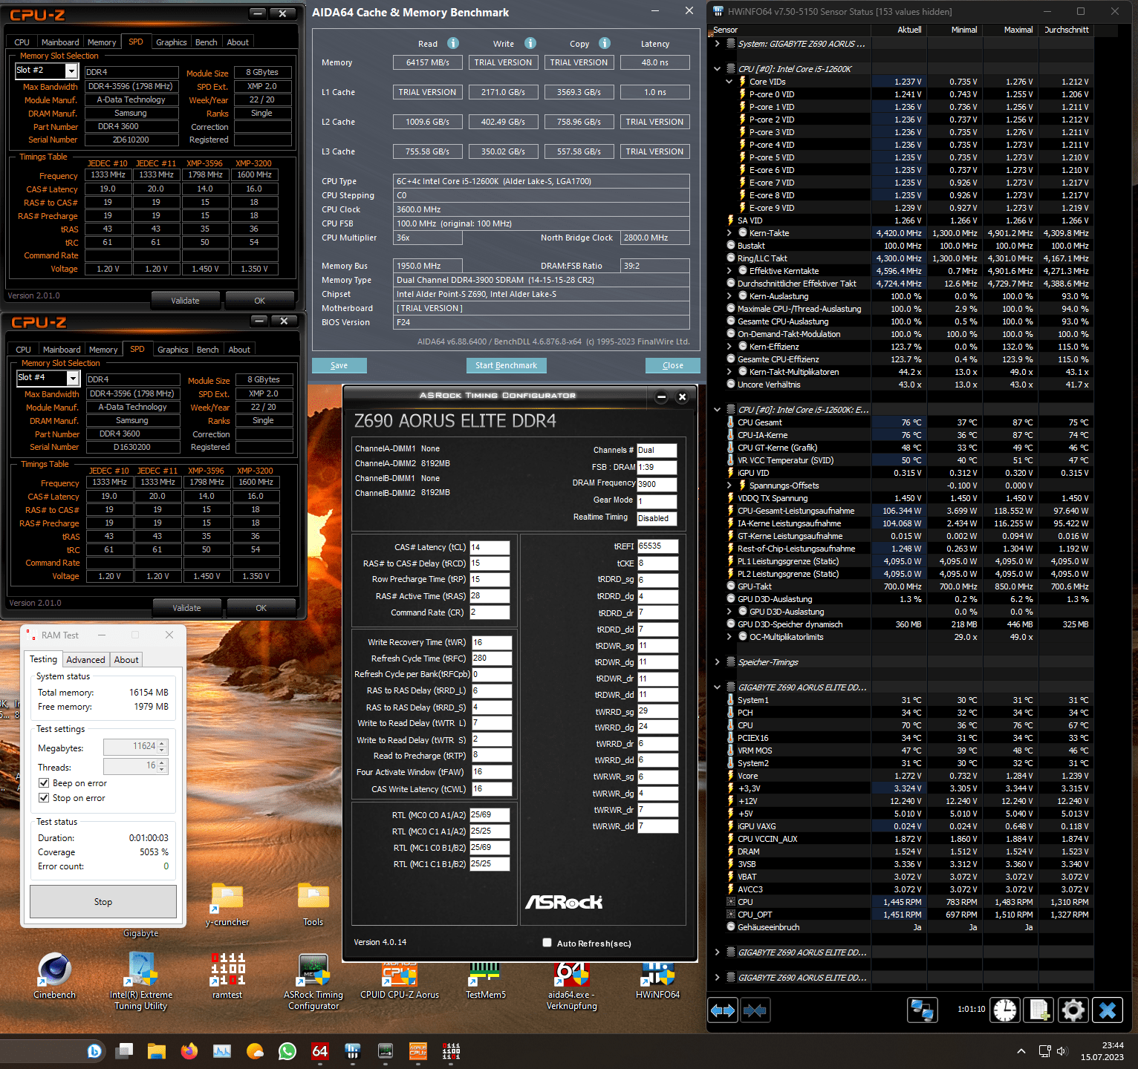Screen dimensions: 1138x1069
Task: Click AIDA64 icon in the taskbar
Action: [x=320, y=1051]
